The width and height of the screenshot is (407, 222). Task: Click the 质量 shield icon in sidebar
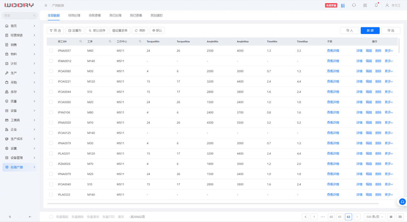point(7,101)
